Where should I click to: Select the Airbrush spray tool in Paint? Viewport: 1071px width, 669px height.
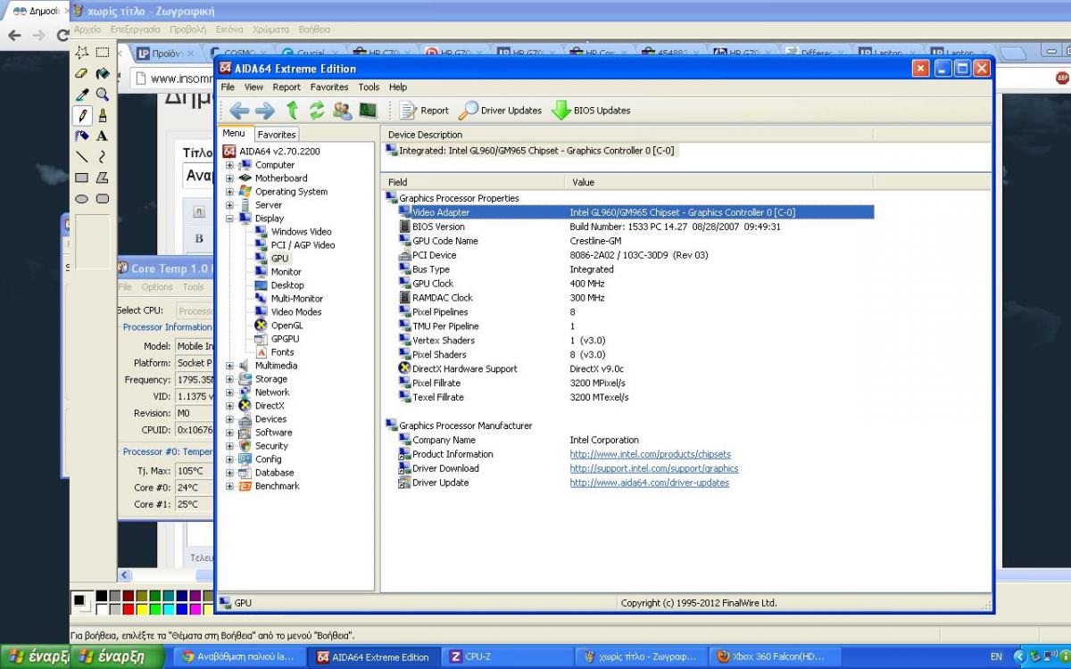pyautogui.click(x=82, y=136)
